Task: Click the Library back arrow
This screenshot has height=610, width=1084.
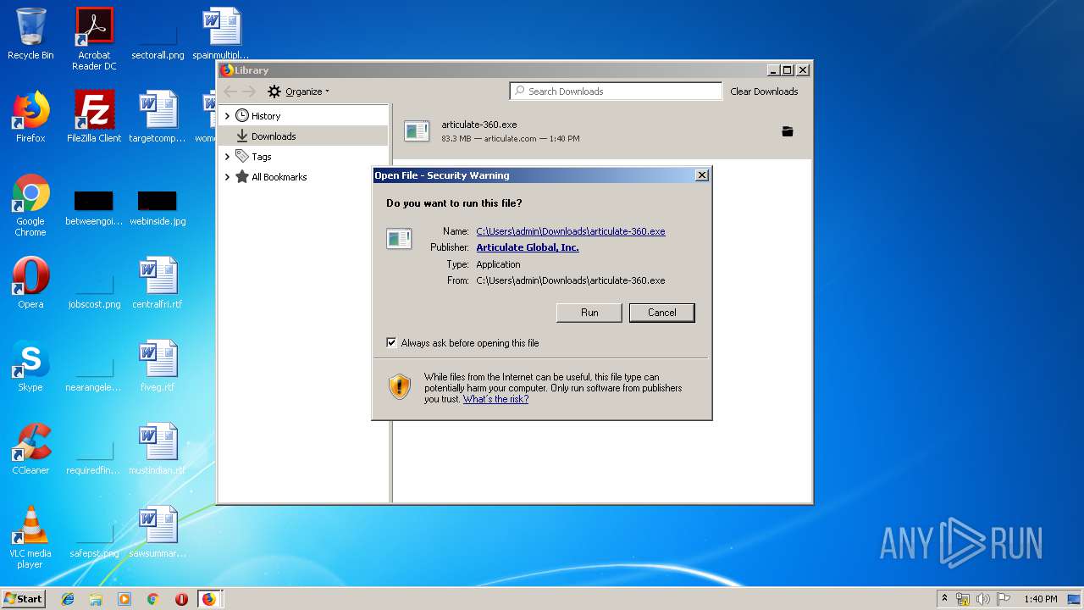Action: pyautogui.click(x=230, y=91)
